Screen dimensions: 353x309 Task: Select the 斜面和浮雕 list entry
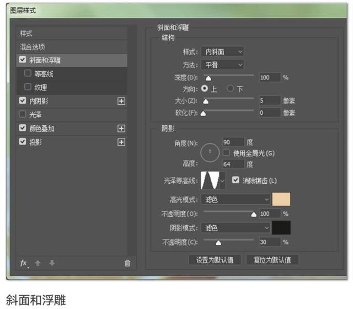72,60
